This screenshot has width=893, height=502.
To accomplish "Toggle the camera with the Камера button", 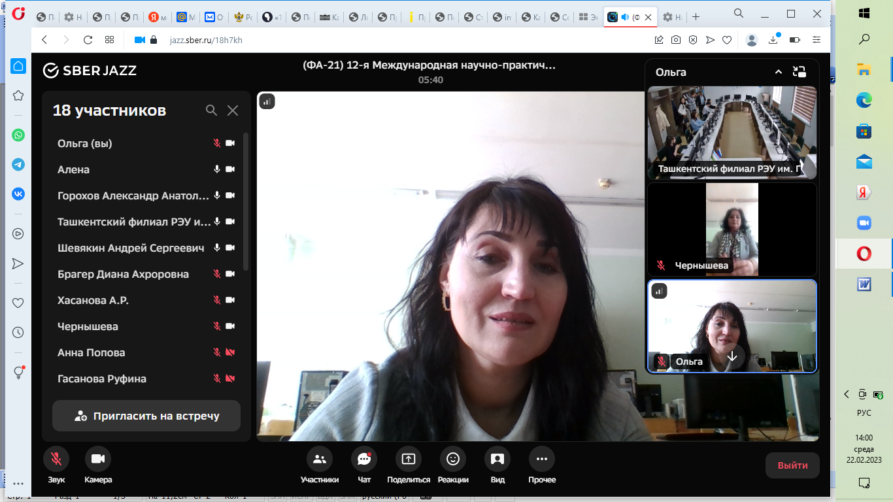I will [x=98, y=460].
